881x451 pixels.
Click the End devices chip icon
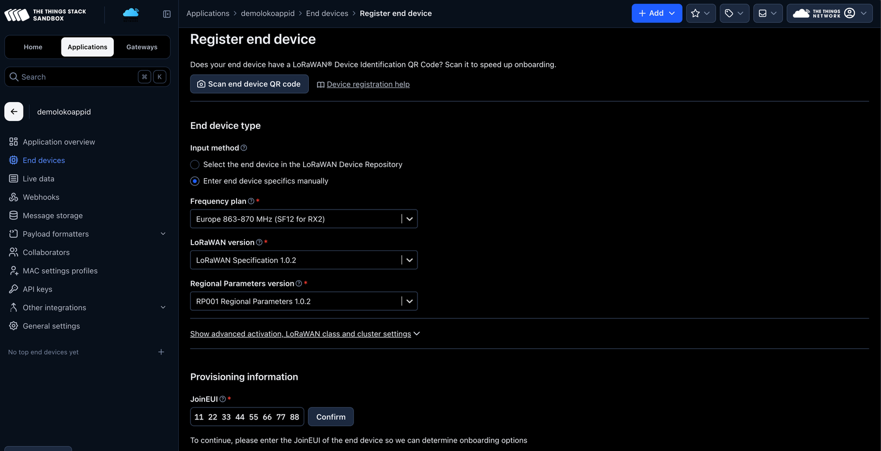pos(14,160)
